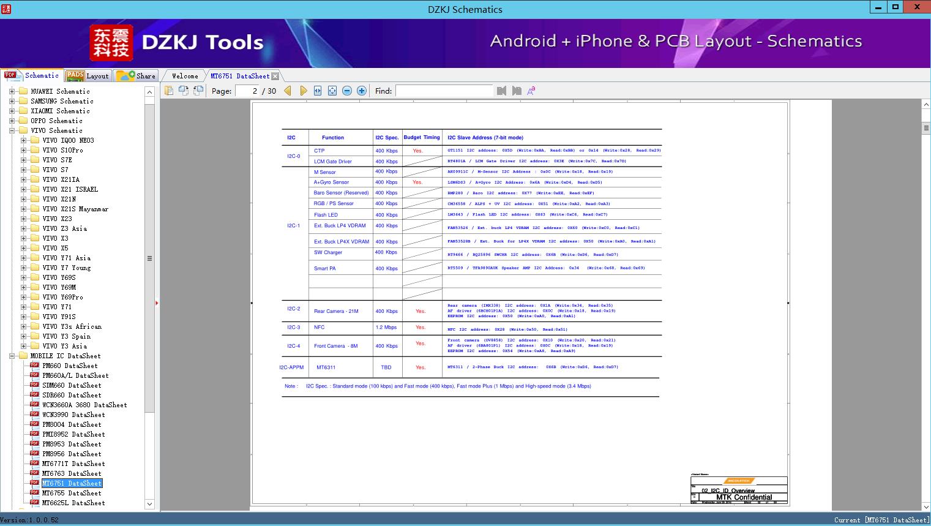Click the PDF icon beside PM8004 DataSheet

coord(34,424)
